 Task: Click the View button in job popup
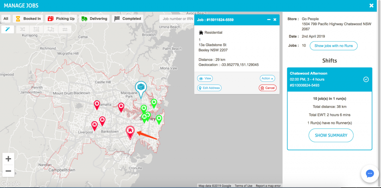tap(205, 78)
